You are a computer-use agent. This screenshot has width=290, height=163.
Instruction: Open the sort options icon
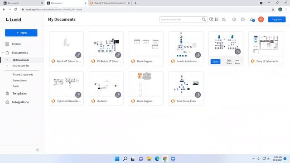[224, 19]
